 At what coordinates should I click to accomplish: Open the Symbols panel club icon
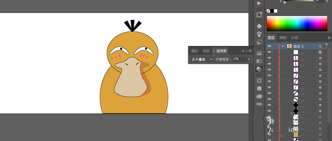coord(259,26)
